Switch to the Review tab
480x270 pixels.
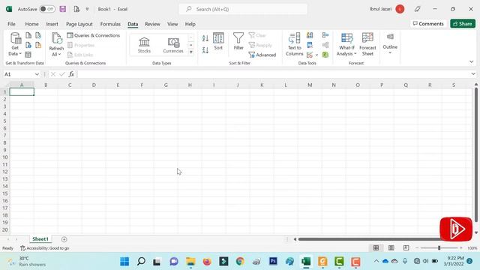coord(152,24)
